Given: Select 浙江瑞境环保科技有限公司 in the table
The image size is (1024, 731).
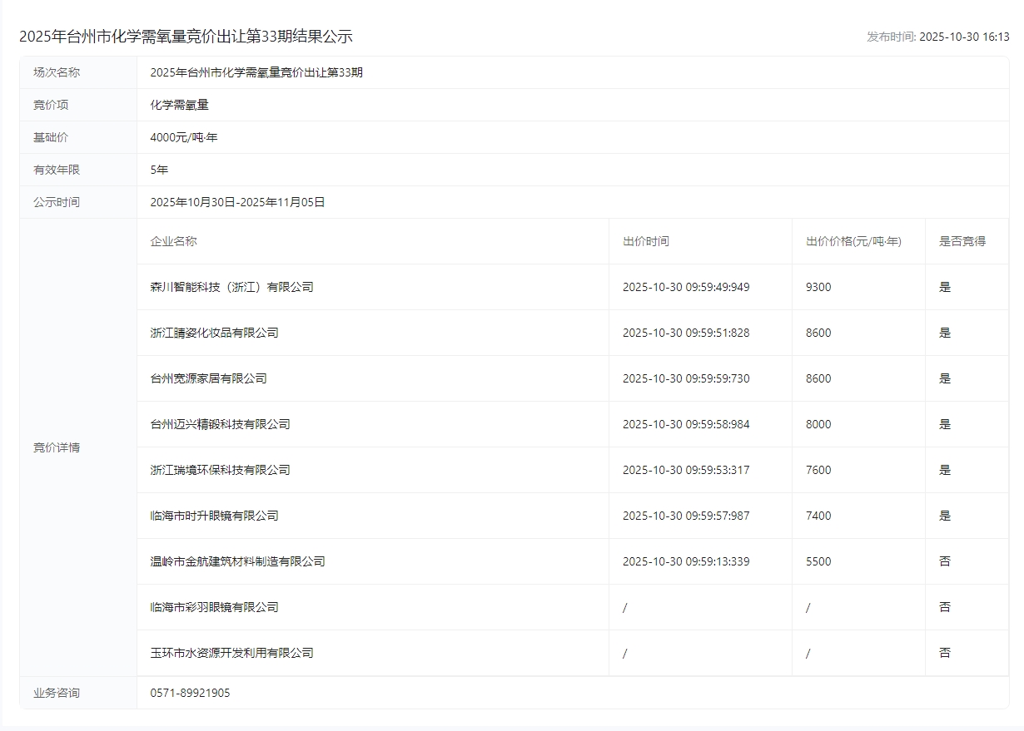Looking at the screenshot, I should 220,470.
